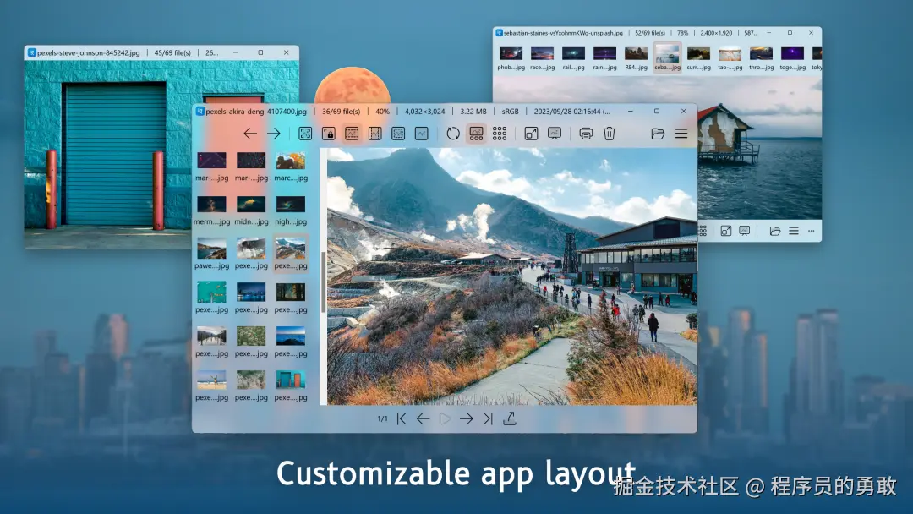The width and height of the screenshot is (913, 514).
Task: View previous image in center window toolbar
Action: click(250, 134)
